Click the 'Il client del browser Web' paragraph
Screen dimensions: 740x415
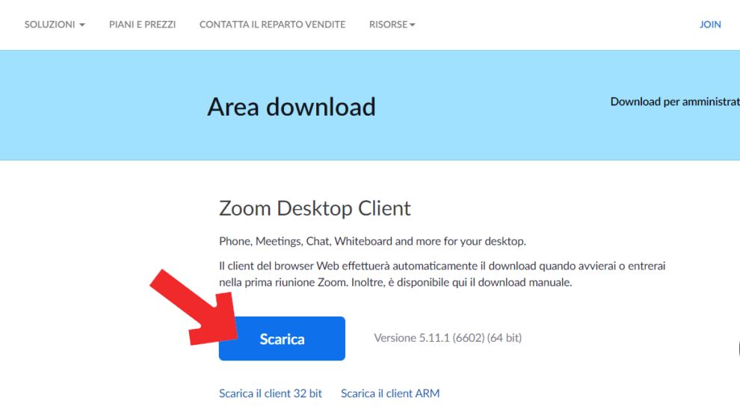point(443,274)
